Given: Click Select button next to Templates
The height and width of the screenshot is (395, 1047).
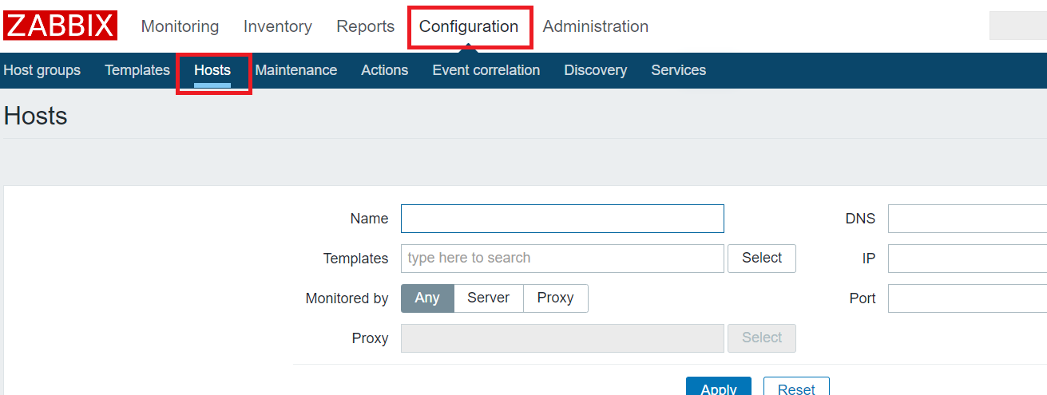Looking at the screenshot, I should (762, 259).
